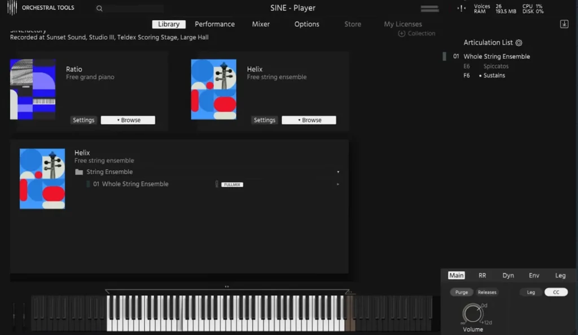Click the Orchestral Tools logo

(x=41, y=8)
